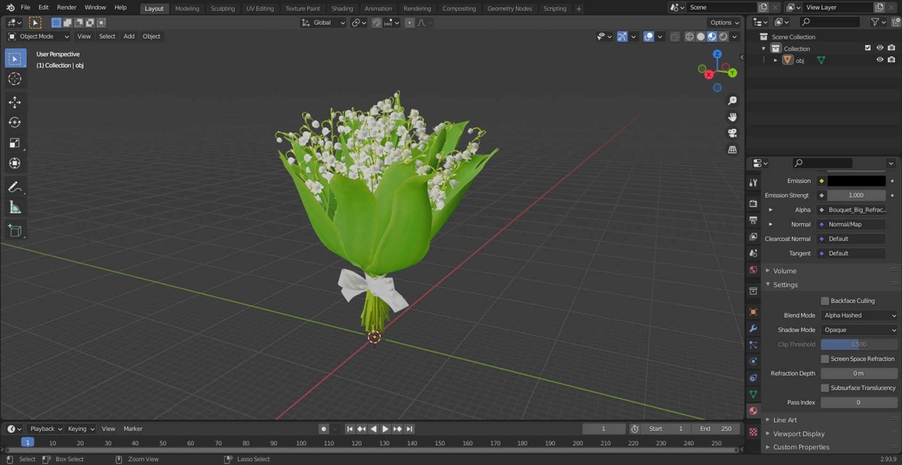Image resolution: width=902 pixels, height=465 pixels.
Task: Select the Cursor tool in toolbar
Action: 15,79
